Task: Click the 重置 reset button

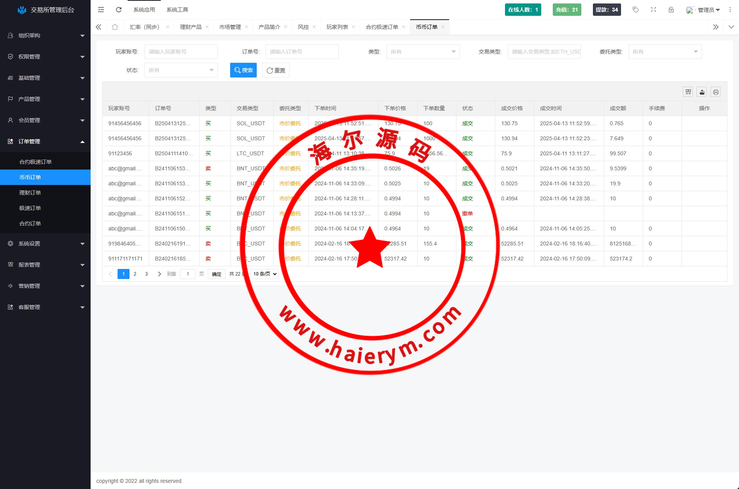Action: coord(276,70)
